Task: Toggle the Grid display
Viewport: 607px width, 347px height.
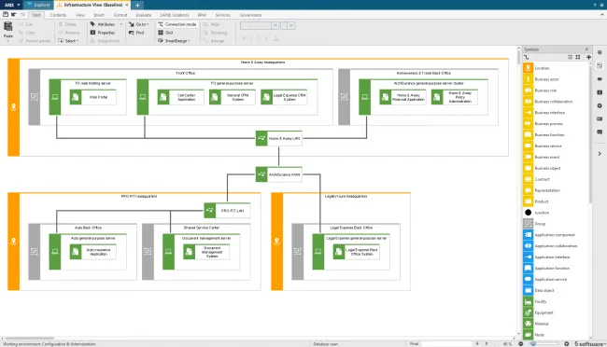Action: (x=165, y=33)
